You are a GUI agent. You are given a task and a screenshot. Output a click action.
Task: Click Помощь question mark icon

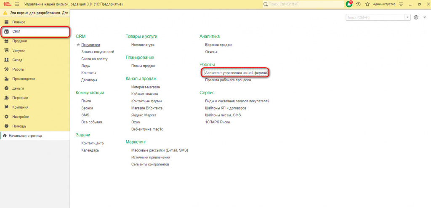click(x=7, y=126)
